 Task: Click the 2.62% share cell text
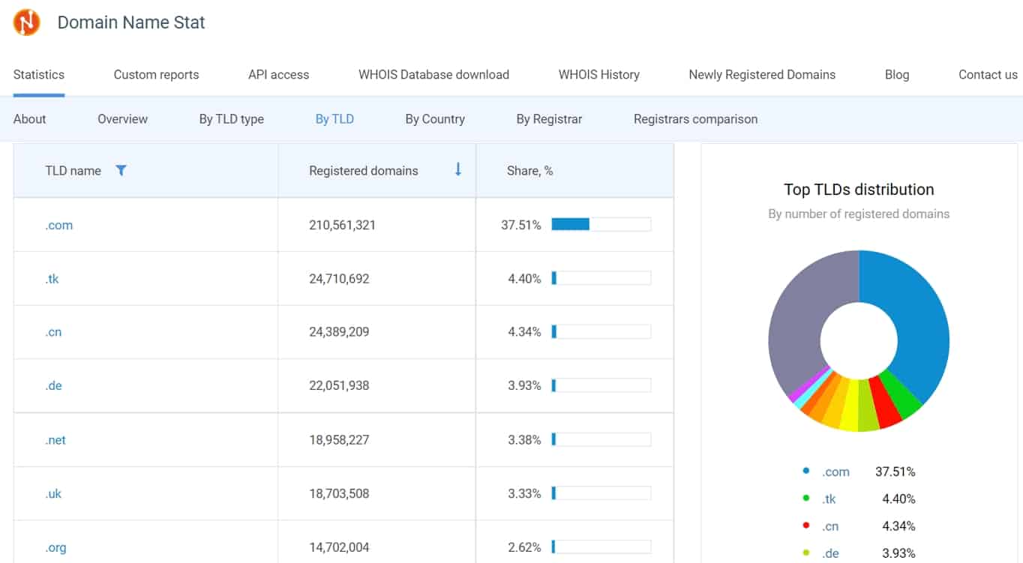524,547
